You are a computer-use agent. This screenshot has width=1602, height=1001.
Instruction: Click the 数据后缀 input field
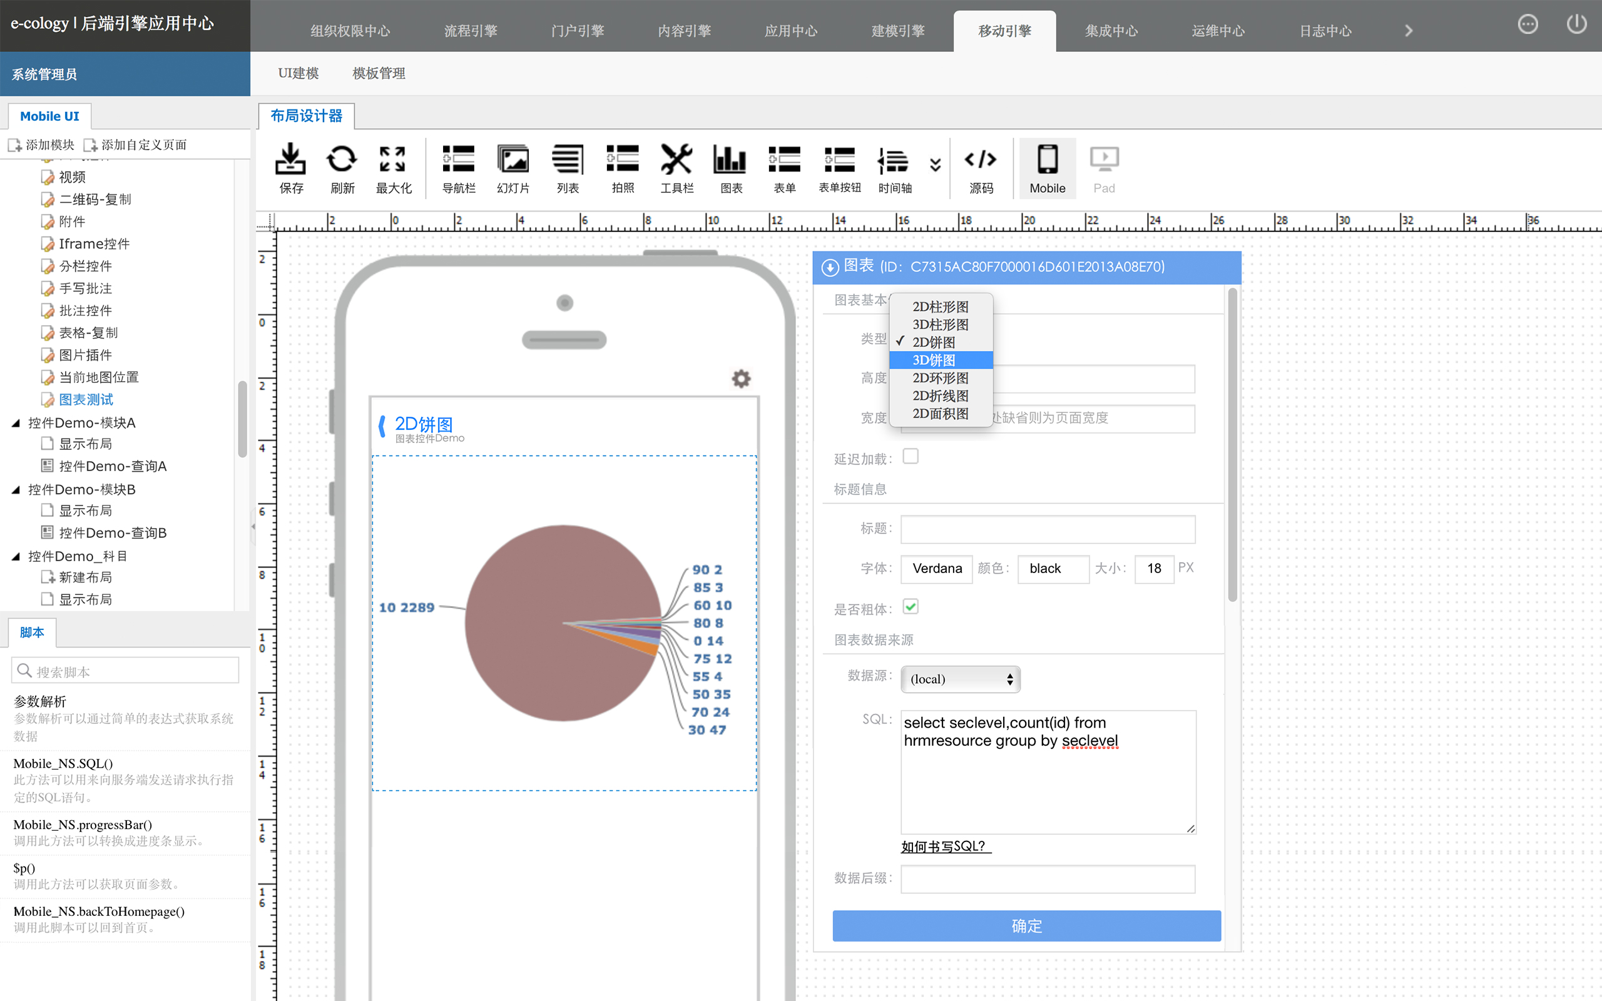(x=1048, y=878)
